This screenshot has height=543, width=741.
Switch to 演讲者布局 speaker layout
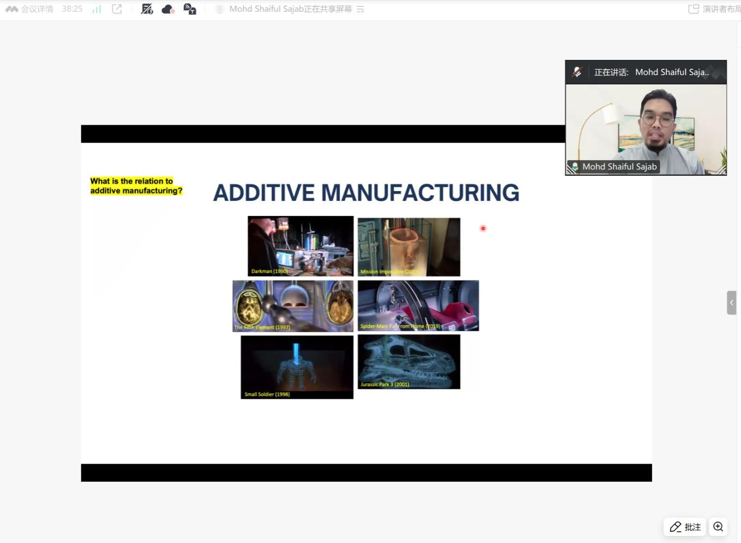tap(715, 9)
